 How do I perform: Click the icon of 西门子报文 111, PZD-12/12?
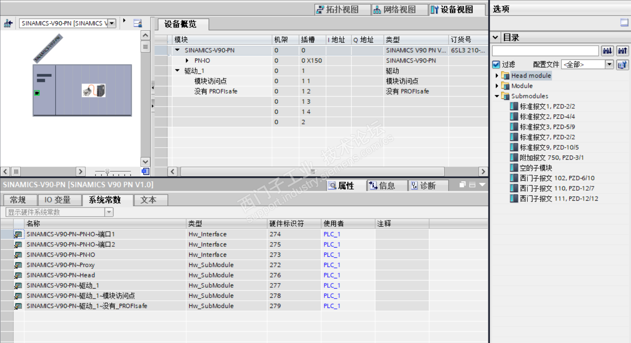(514, 198)
